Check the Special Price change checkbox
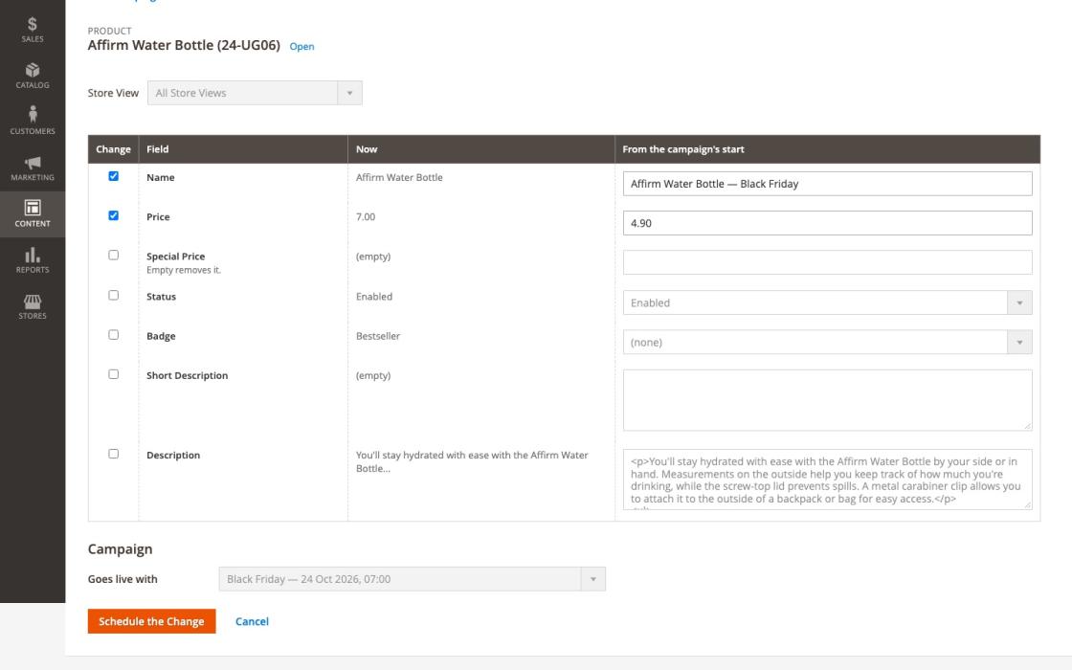Image resolution: width=1072 pixels, height=670 pixels. point(114,255)
